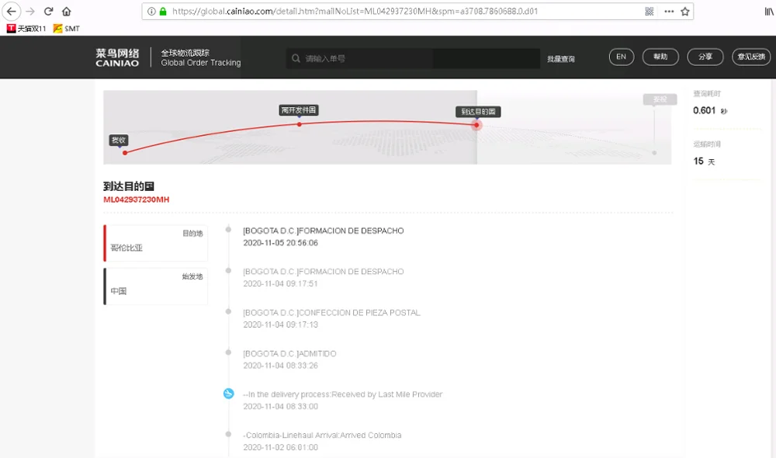Click the 离开发件国 marker on the route
Viewport: 776px width, 458px height.
pos(299,110)
